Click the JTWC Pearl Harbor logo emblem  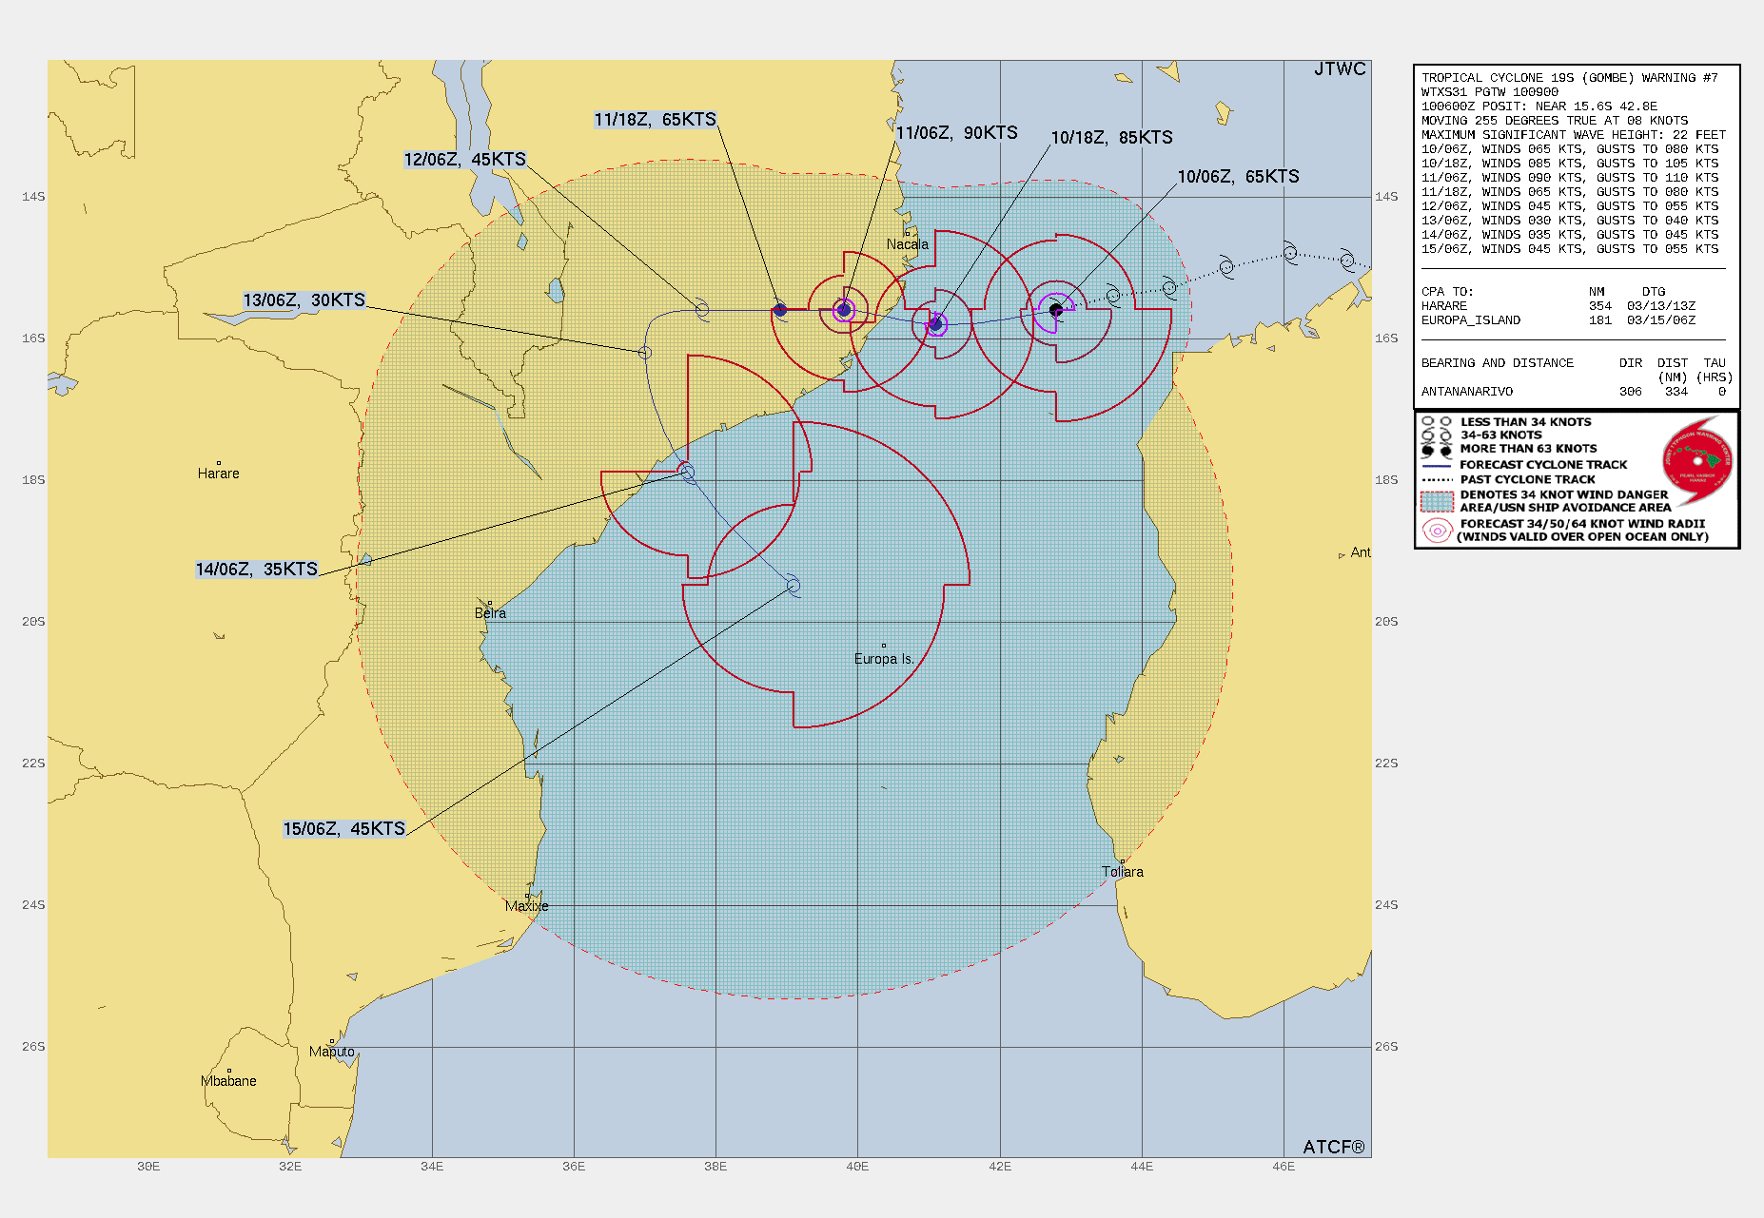(1698, 461)
